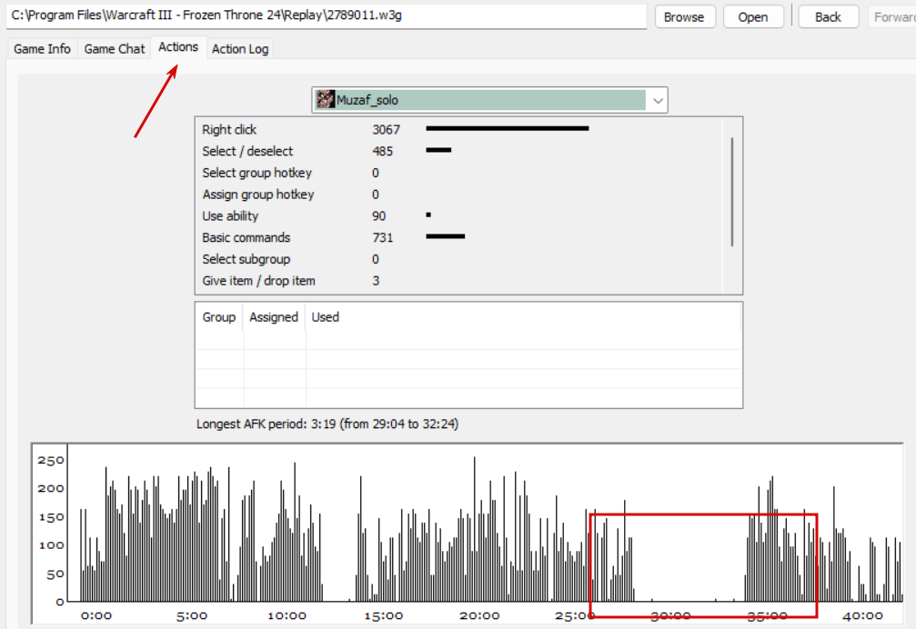
Task: Click the Longest AFK period text
Action: pos(327,424)
